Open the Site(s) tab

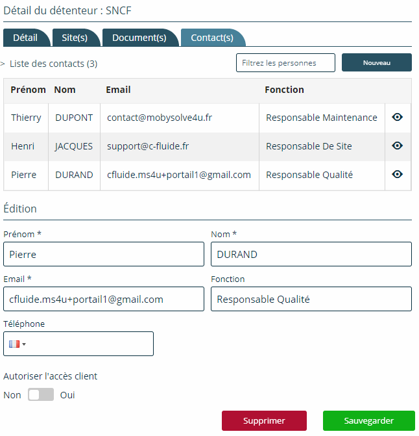click(75, 38)
